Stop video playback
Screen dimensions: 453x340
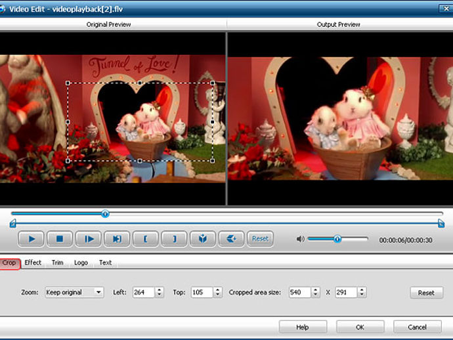(x=60, y=239)
